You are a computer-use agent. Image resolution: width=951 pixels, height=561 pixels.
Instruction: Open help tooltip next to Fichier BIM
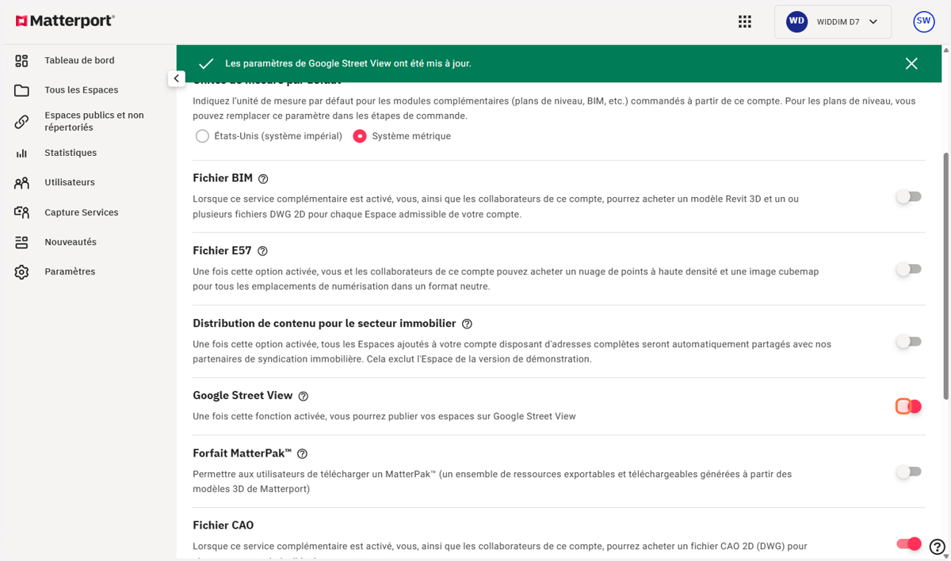tap(263, 179)
